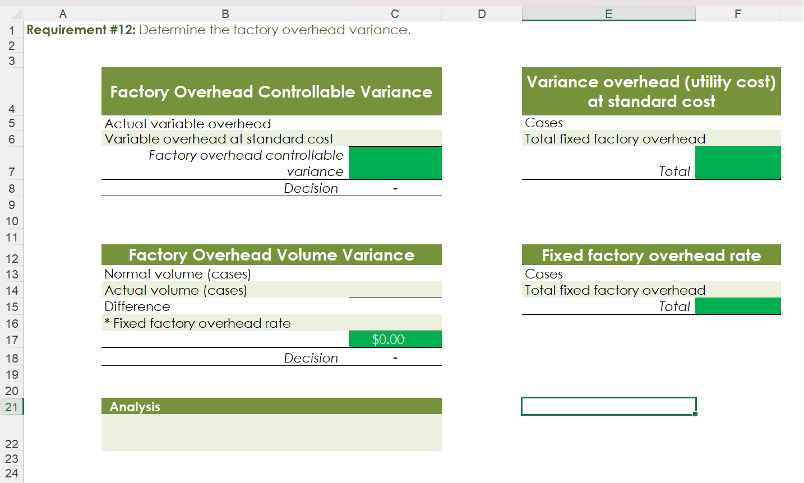The width and height of the screenshot is (804, 483).
Task: Select row 18 header
Action: [12, 358]
